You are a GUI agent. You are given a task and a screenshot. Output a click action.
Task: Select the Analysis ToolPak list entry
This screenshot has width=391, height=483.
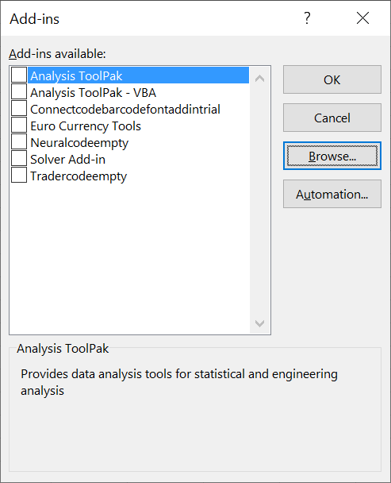pos(139,75)
